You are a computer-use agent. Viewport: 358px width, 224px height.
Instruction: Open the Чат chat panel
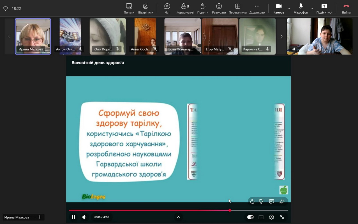[x=167, y=8]
